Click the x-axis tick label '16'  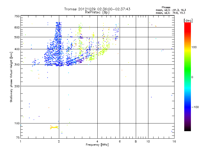(174, 141)
